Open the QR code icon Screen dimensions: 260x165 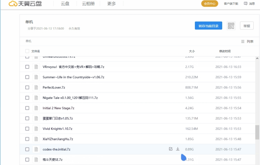coord(231,26)
